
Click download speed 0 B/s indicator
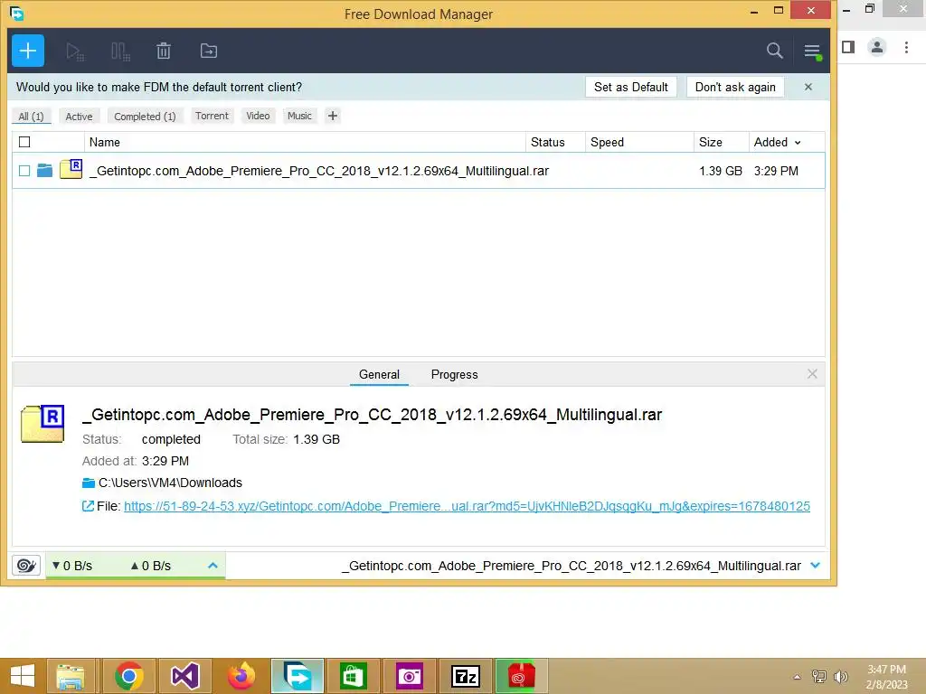coord(72,566)
